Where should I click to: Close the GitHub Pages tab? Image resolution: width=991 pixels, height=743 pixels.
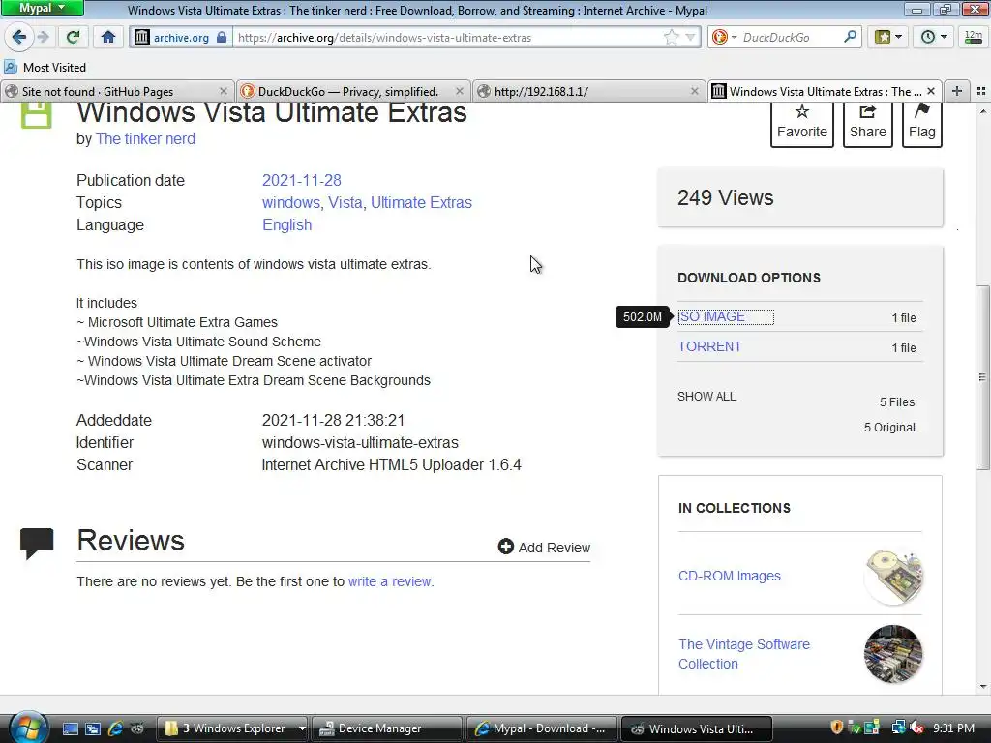(224, 92)
